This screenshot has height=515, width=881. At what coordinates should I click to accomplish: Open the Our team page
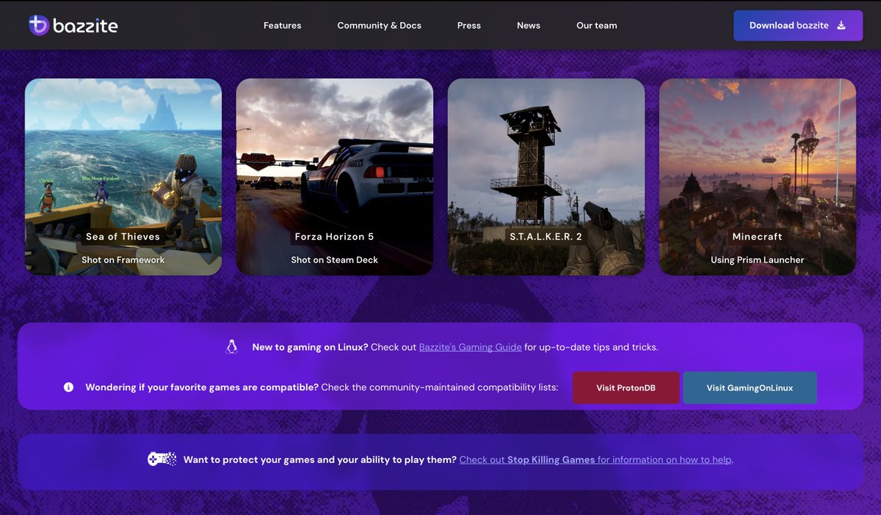[597, 26]
